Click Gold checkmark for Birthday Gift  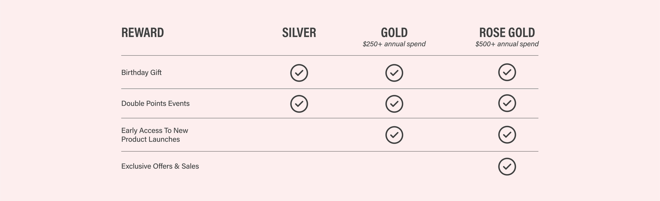pyautogui.click(x=394, y=73)
